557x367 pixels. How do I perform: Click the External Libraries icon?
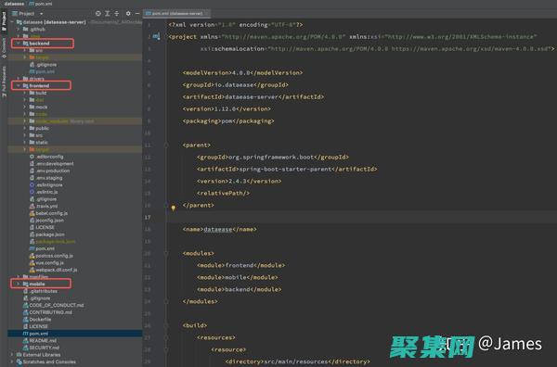(x=19, y=355)
